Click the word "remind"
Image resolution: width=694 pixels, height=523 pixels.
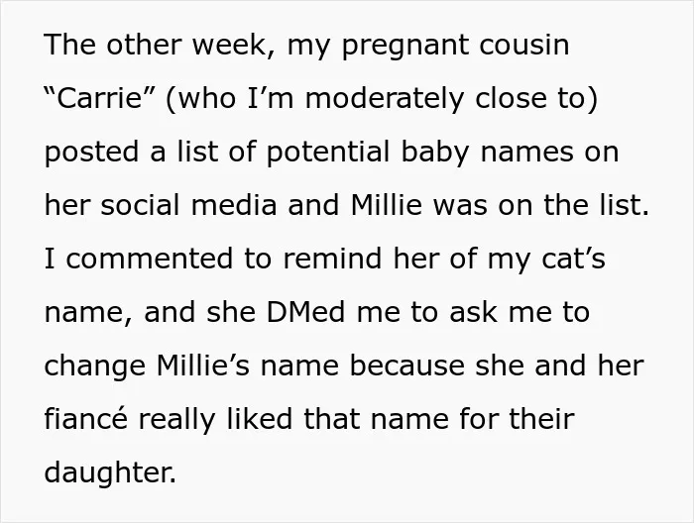pos(332,258)
